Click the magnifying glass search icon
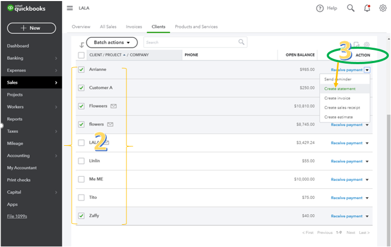The height and width of the screenshot is (247, 391). (351, 8)
